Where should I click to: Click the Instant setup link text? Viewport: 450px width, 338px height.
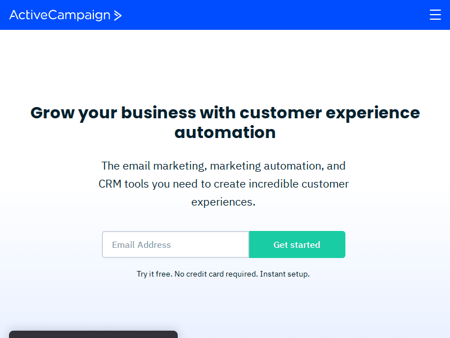[284, 274]
